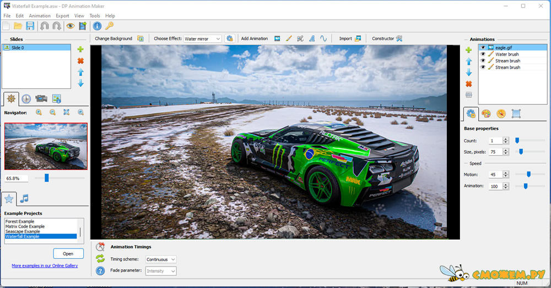Viewport: 551px width, 288px height.
Task: Click the Change Background label button
Action: [114, 38]
